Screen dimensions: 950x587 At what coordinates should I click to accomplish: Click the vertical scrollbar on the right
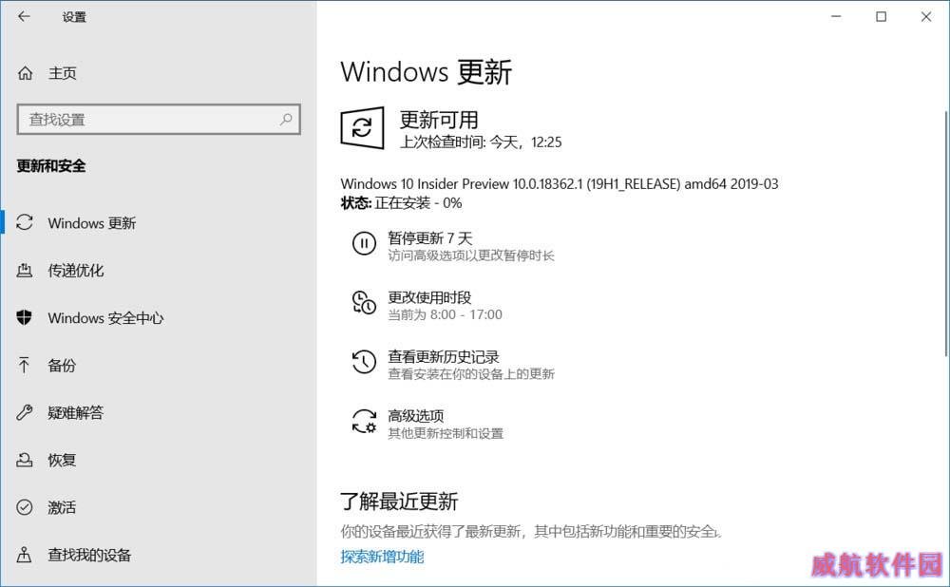pos(946,234)
